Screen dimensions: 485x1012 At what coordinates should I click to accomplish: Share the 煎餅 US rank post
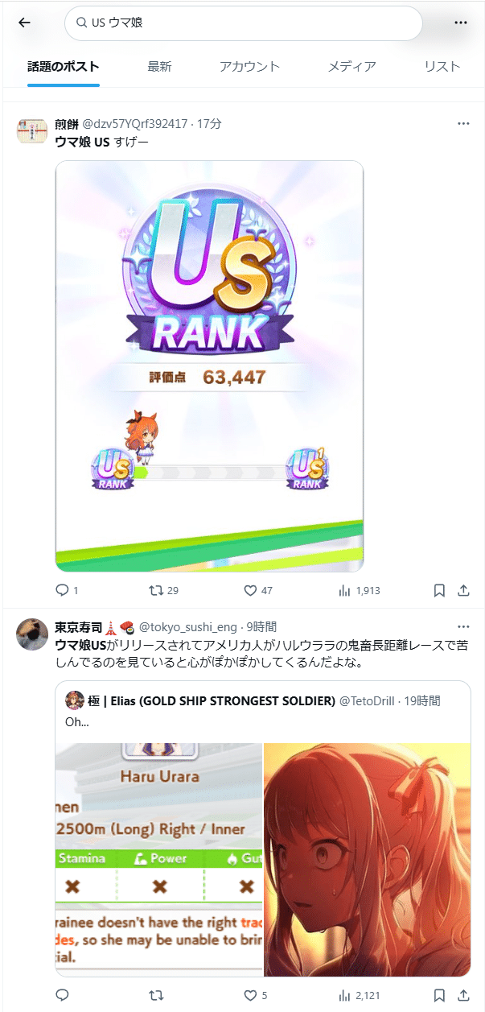coord(463,591)
